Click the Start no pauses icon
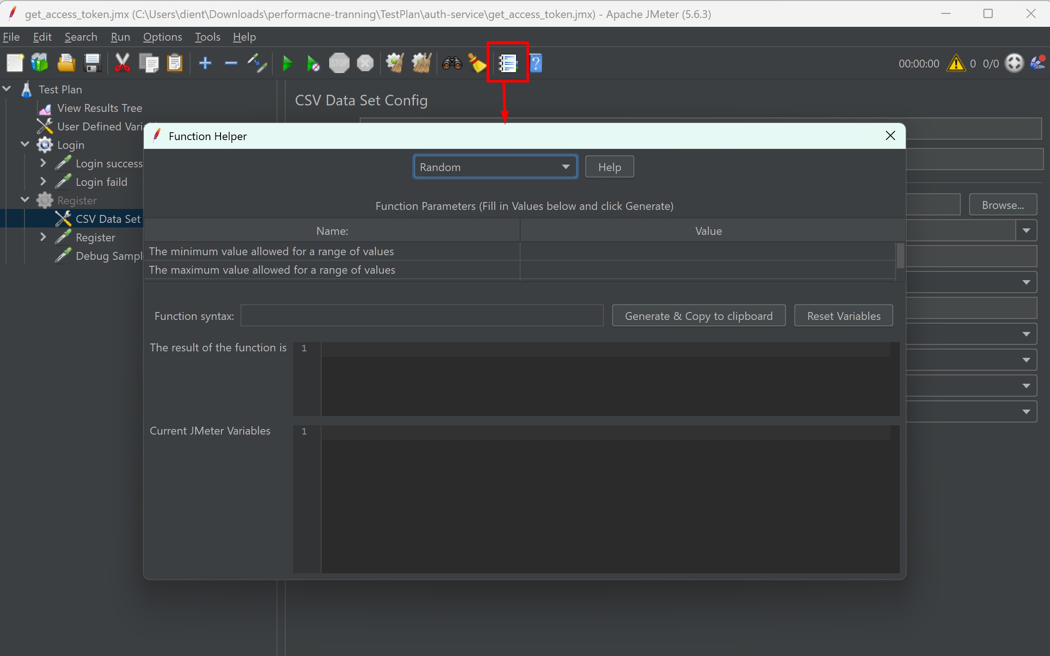The height and width of the screenshot is (656, 1050). [313, 63]
